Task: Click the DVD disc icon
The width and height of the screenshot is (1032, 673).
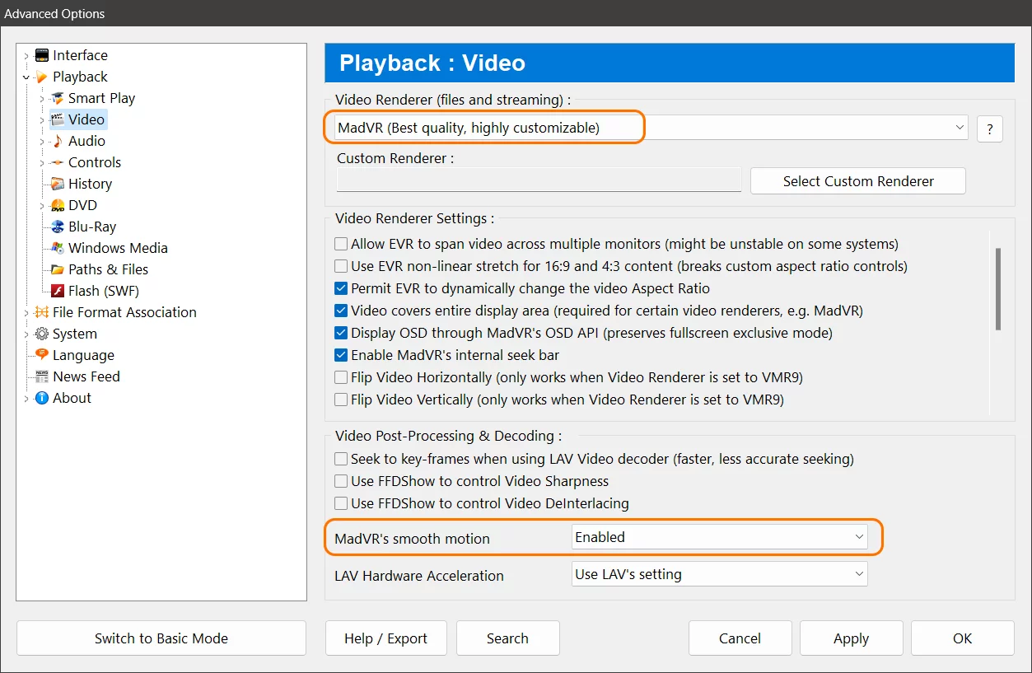Action: tap(57, 205)
